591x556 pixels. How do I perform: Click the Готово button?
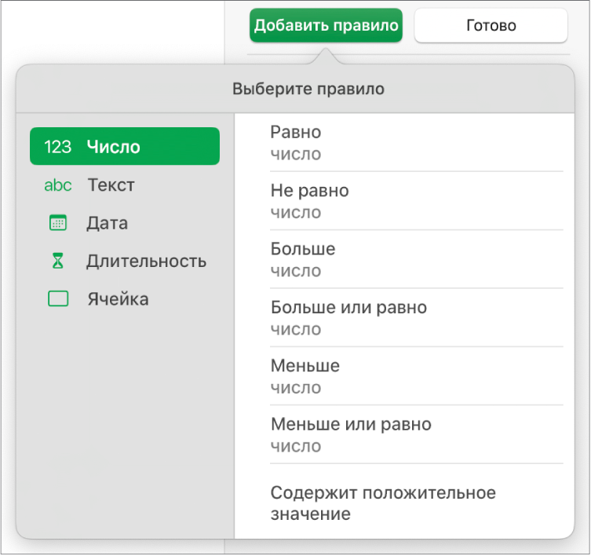pos(491,25)
